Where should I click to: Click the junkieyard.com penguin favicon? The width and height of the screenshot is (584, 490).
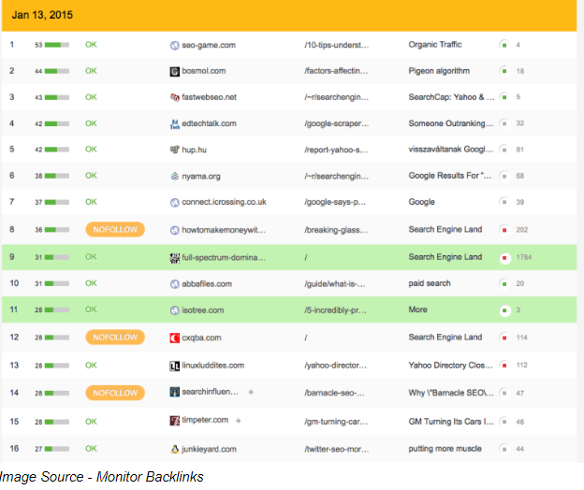tap(174, 450)
